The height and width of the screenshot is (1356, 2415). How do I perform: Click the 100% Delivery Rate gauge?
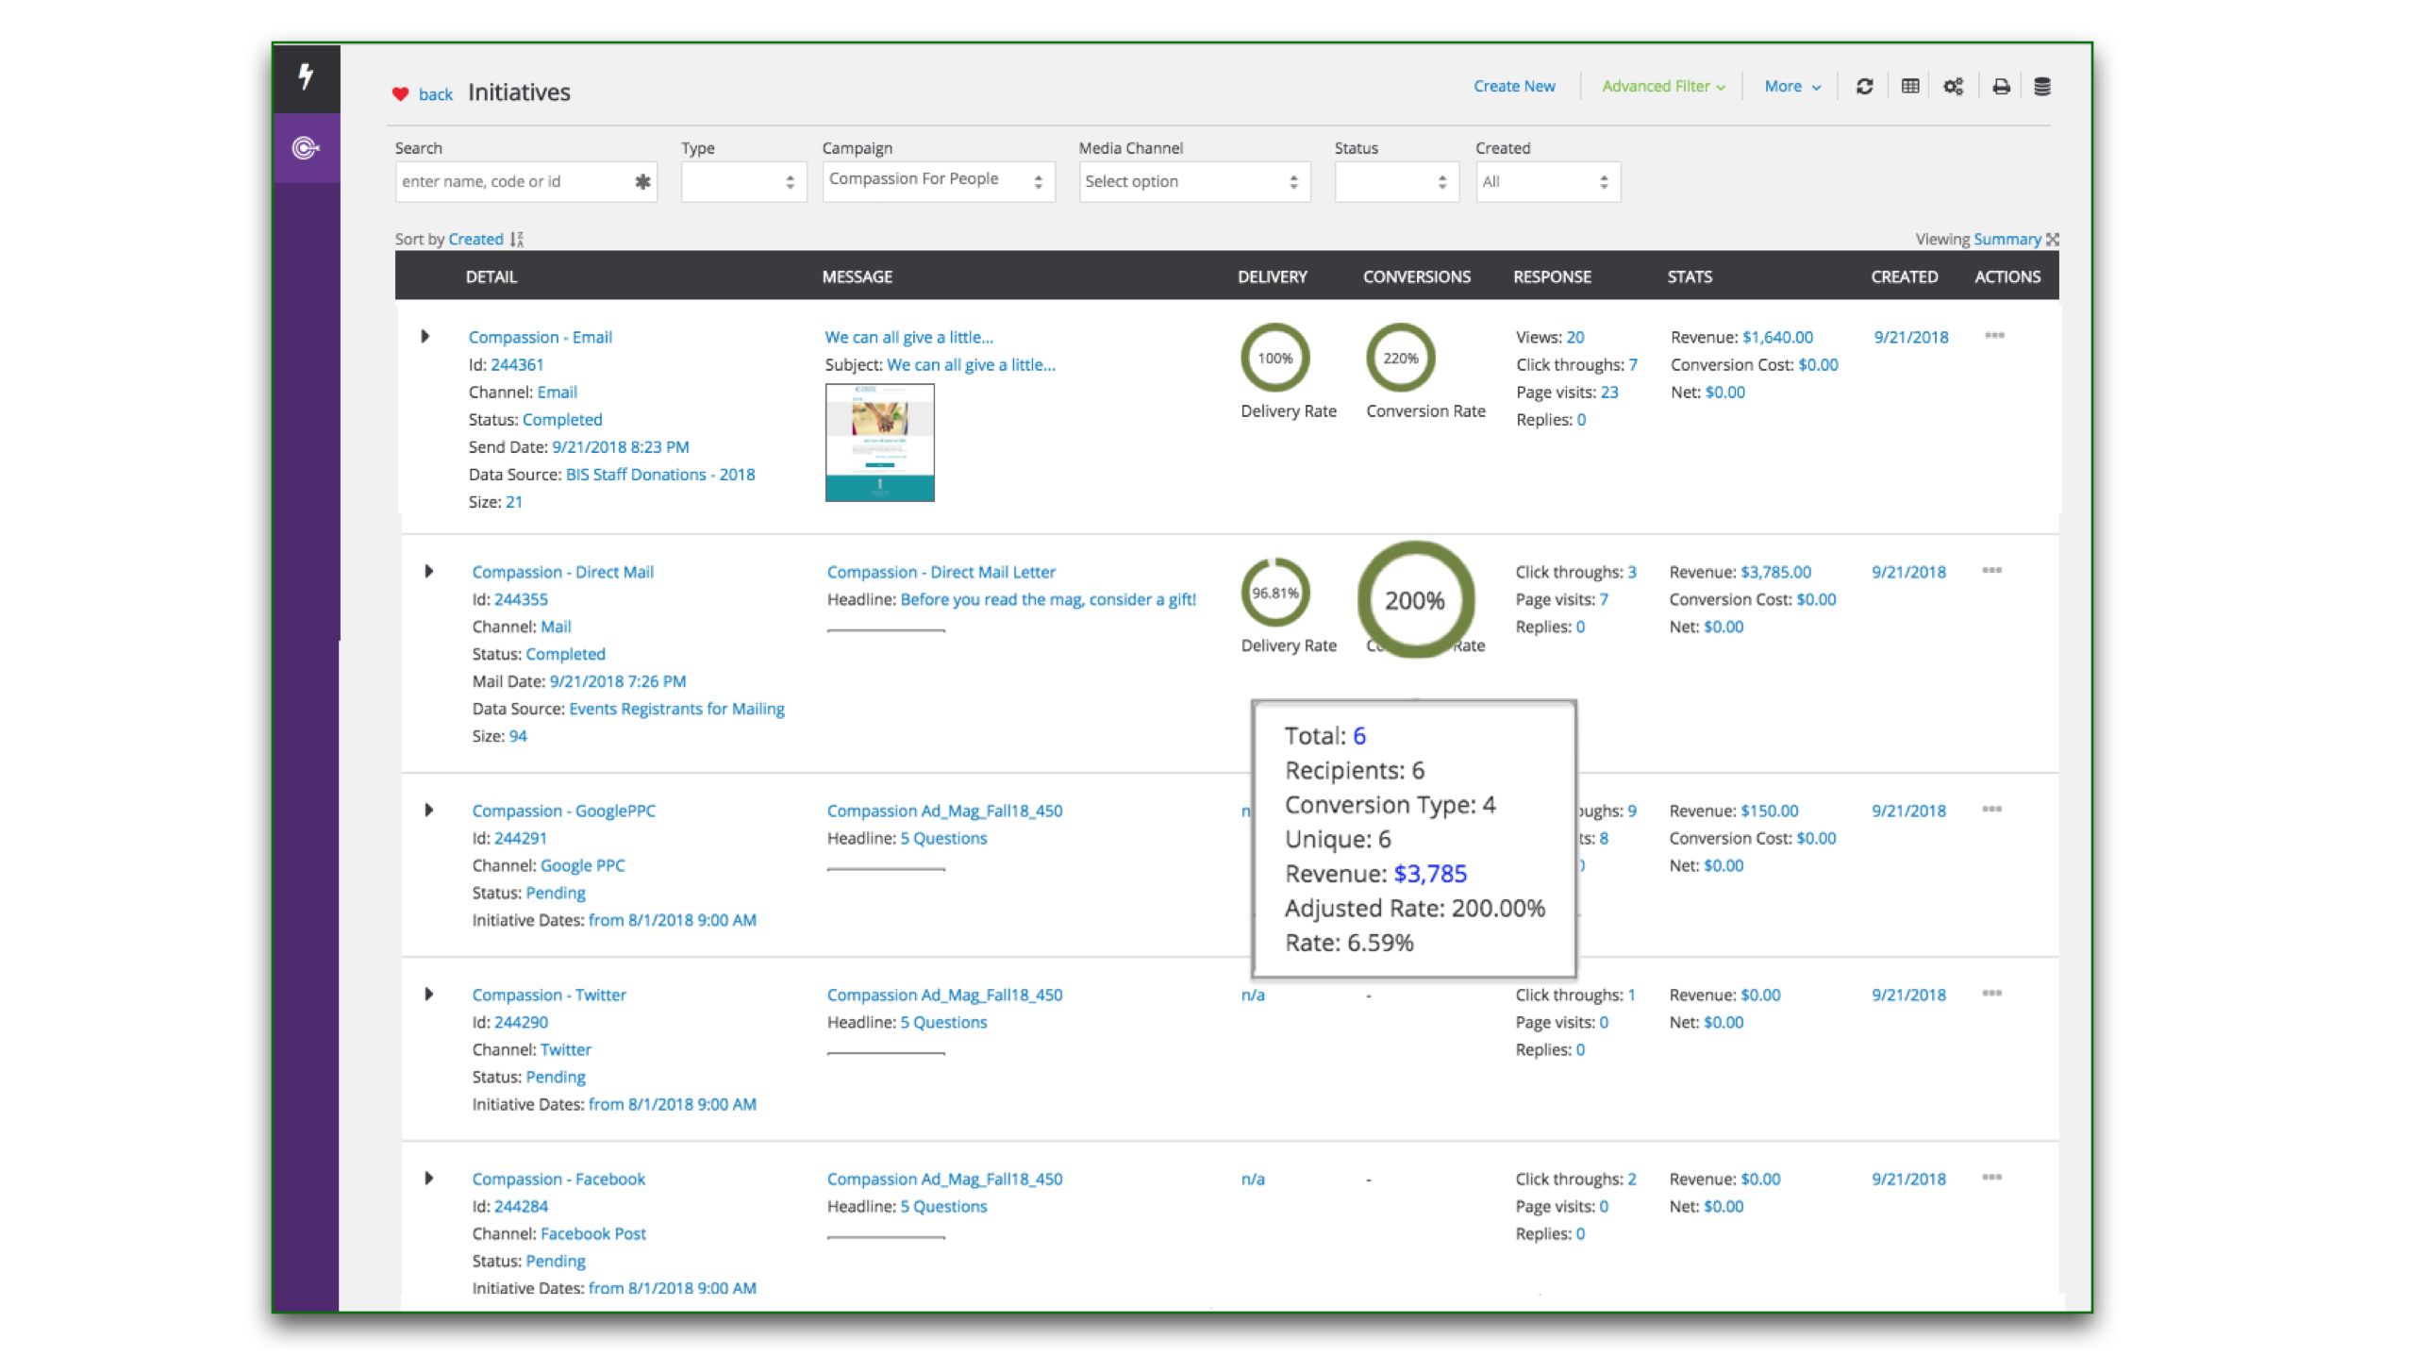point(1274,359)
